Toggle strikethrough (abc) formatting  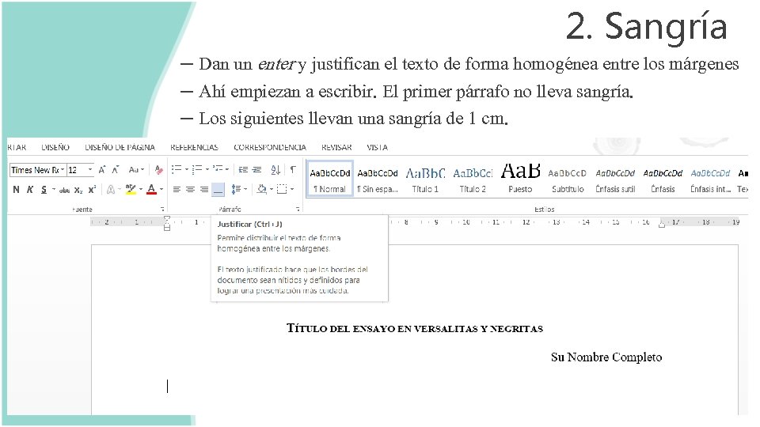pos(64,190)
